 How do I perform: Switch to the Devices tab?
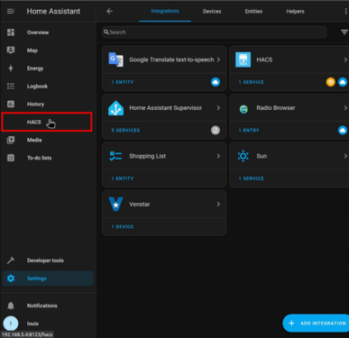[x=212, y=12]
